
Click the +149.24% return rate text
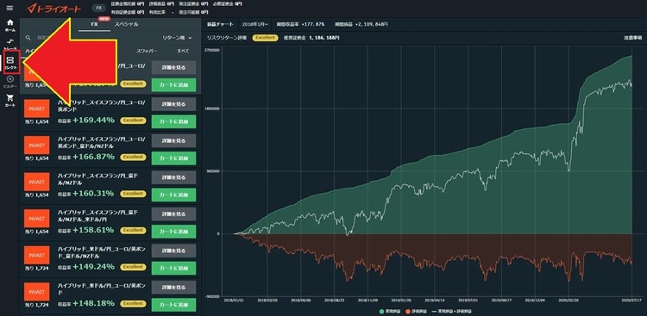(x=93, y=267)
